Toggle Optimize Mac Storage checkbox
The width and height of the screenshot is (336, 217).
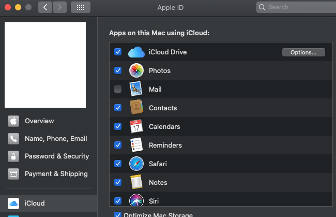tap(118, 214)
